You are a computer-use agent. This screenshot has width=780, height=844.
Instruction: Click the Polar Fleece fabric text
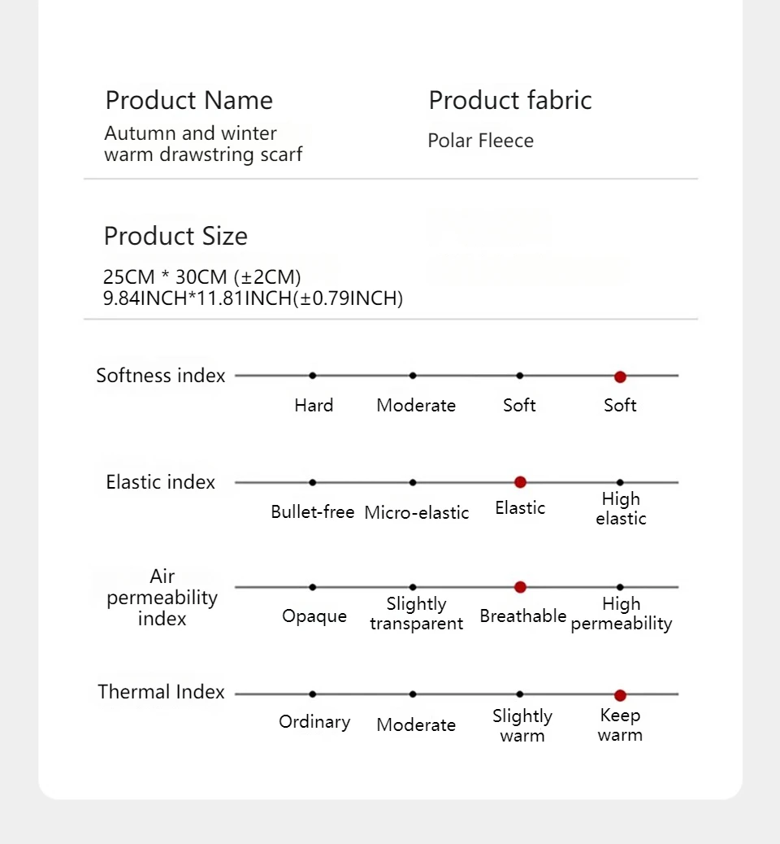[480, 141]
